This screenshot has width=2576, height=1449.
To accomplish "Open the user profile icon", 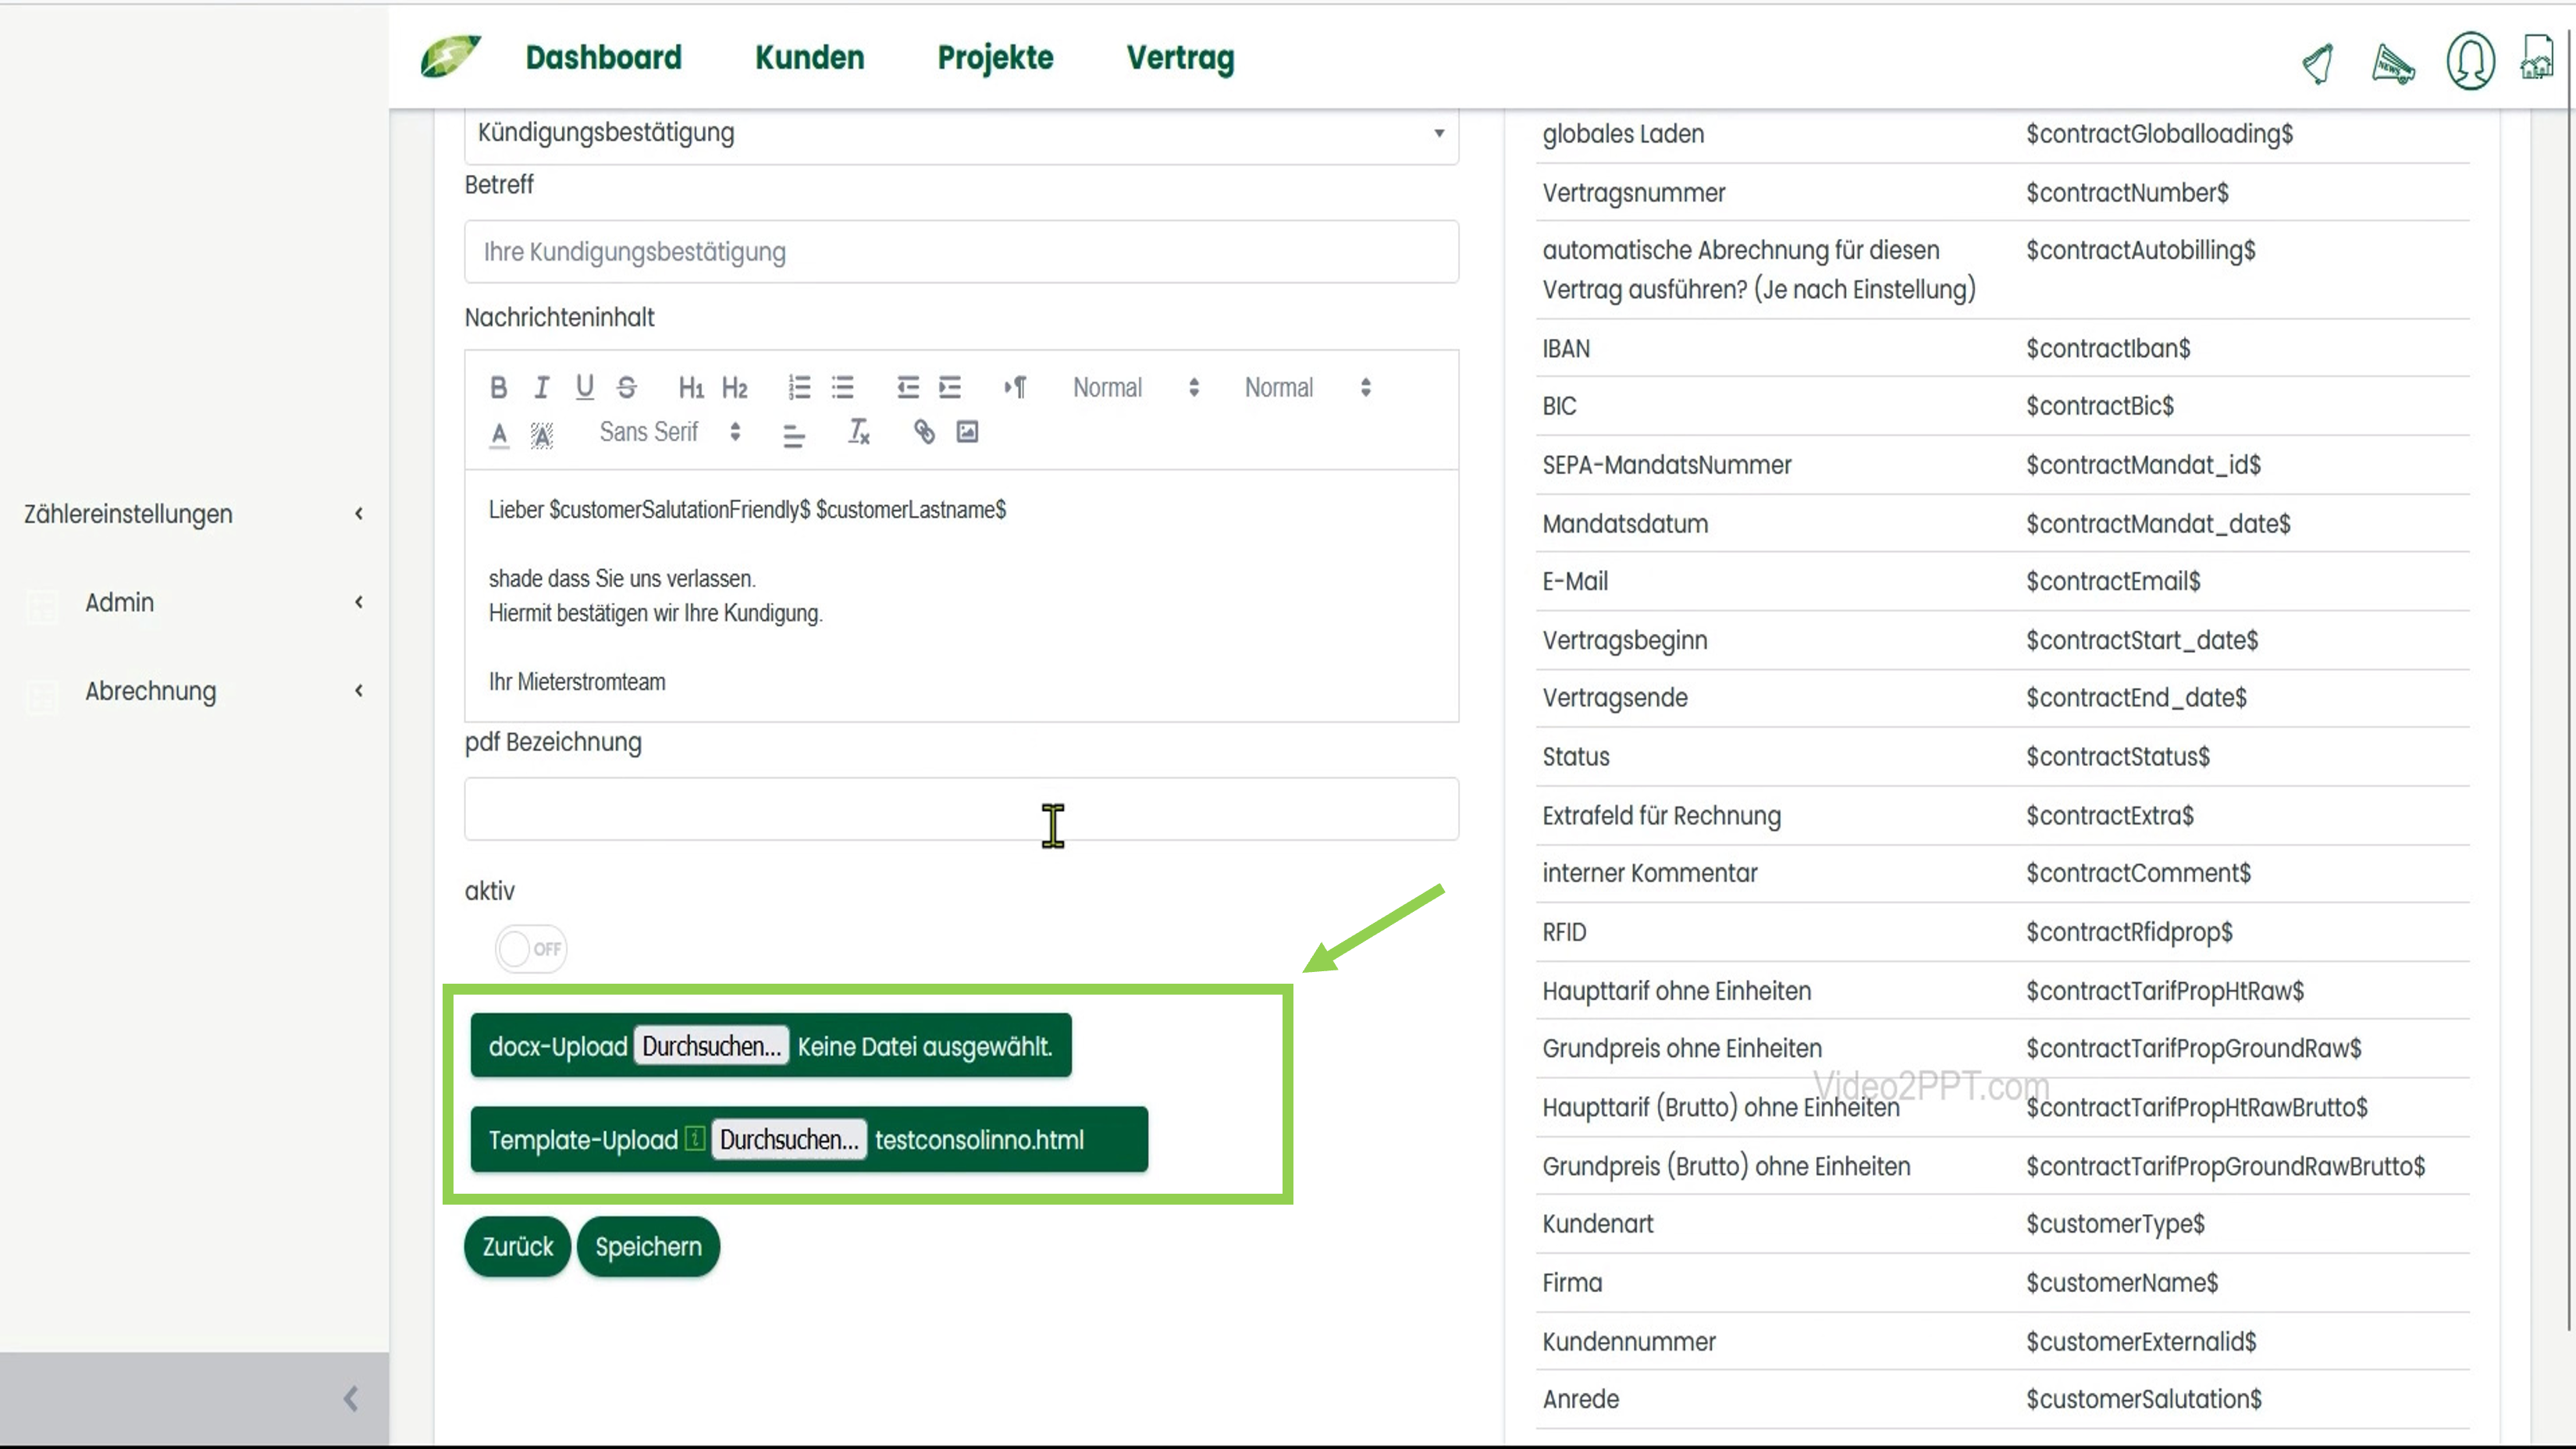I will [x=2469, y=62].
